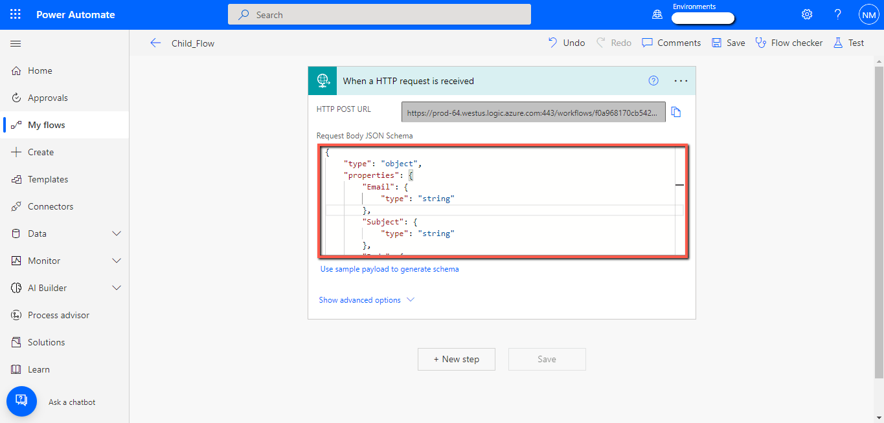
Task: Click Save in the command bar
Action: point(728,43)
